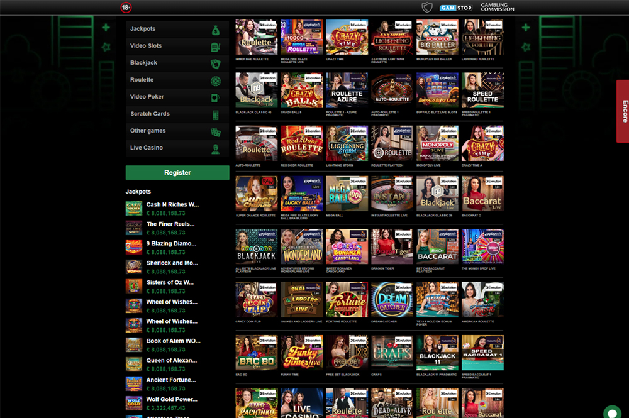The image size is (629, 418).
Task: Open The Finer Reels jackpot game
Action: click(x=170, y=224)
